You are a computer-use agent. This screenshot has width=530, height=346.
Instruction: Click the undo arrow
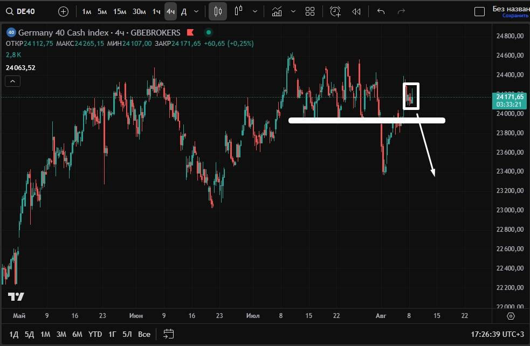[381, 11]
